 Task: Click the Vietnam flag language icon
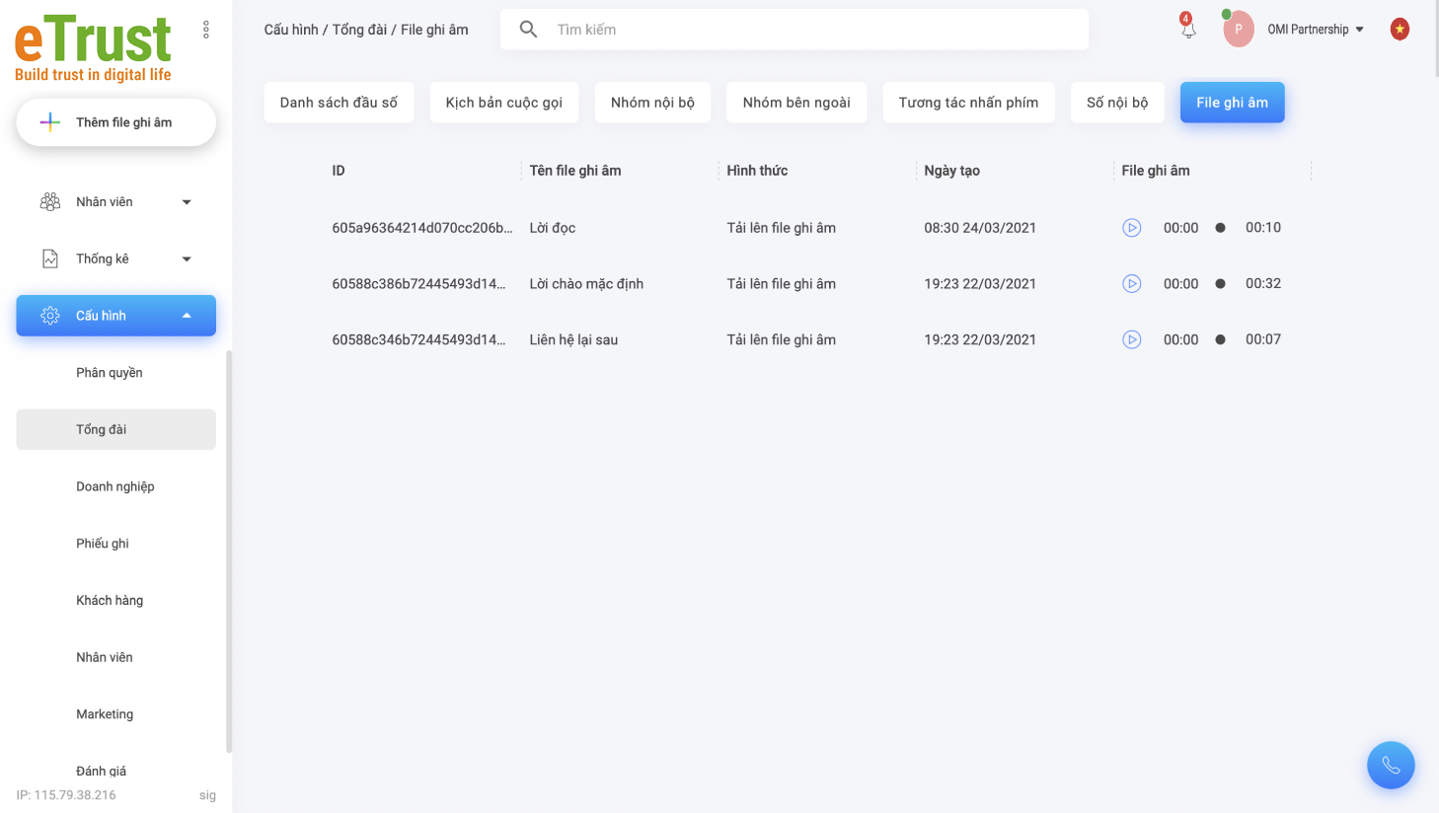[x=1400, y=30]
